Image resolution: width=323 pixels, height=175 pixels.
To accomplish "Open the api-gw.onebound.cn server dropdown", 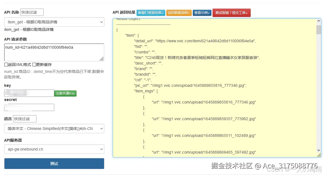I will click(54, 149).
